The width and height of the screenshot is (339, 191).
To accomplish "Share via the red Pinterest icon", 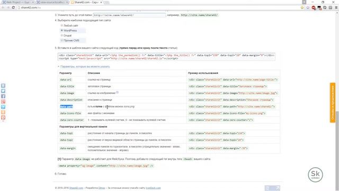I will click(x=3, y=117).
